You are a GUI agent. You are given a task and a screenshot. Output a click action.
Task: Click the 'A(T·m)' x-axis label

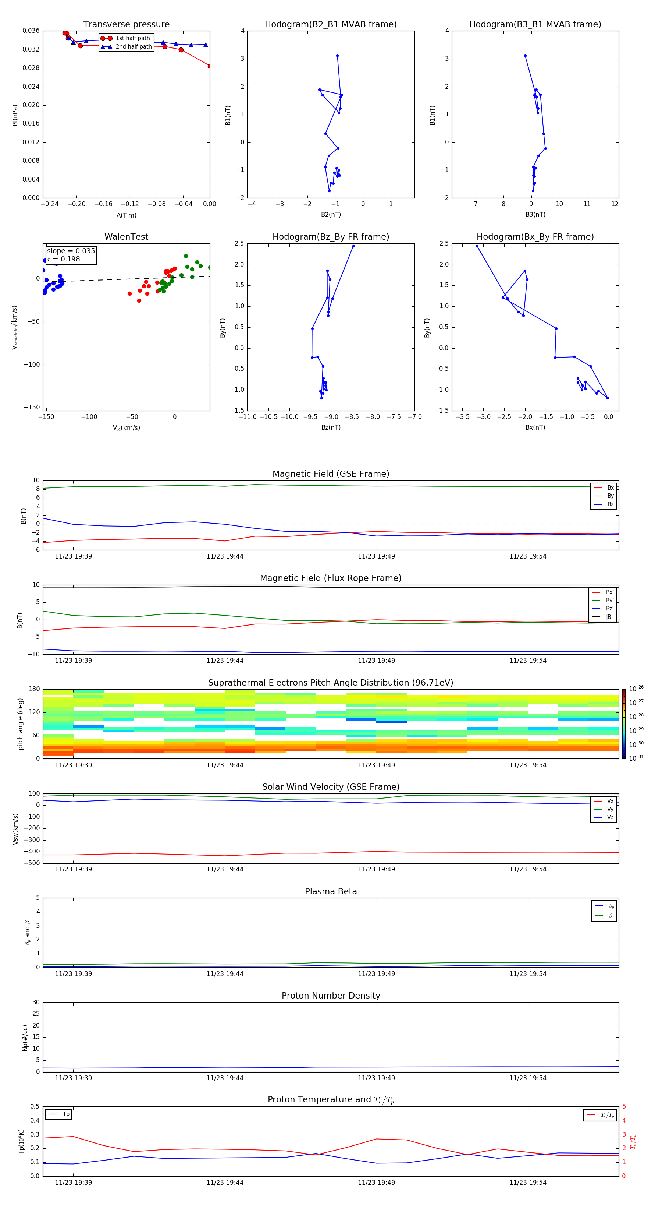[x=126, y=215]
